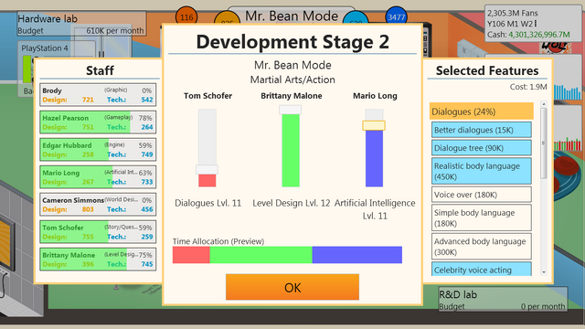Screen dimensions: 585x329
Task: Click the Y106 M1 W2 date text
Action: coord(512,24)
